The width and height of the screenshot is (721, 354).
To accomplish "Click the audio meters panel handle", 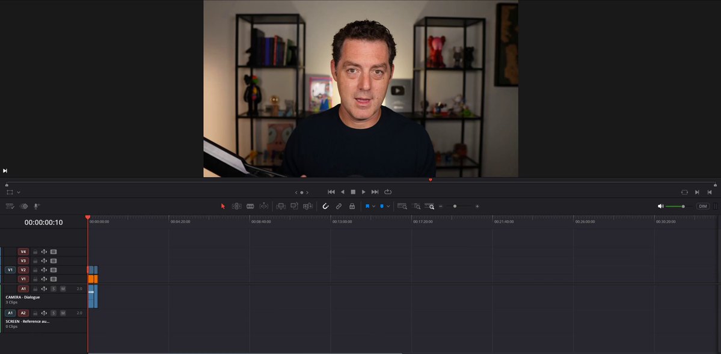I will tap(716, 206).
